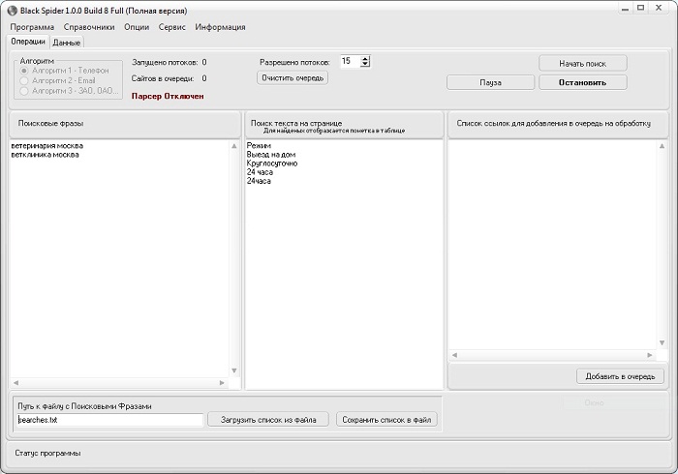Open the Программа menu
Image resolution: width=678 pixels, height=474 pixels.
32,27
